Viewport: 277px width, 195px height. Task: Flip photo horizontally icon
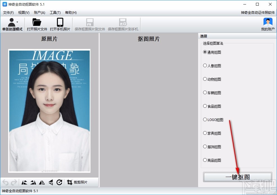[42, 182]
